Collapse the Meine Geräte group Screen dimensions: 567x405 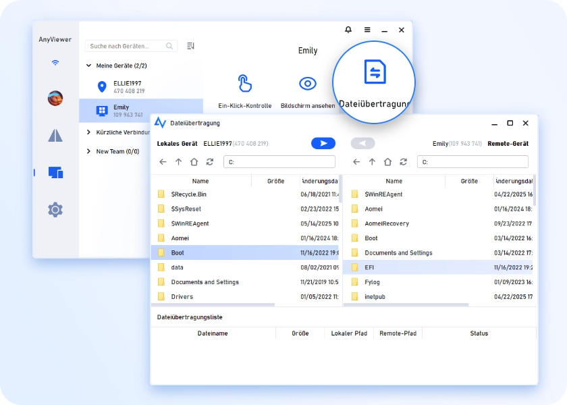[89, 65]
